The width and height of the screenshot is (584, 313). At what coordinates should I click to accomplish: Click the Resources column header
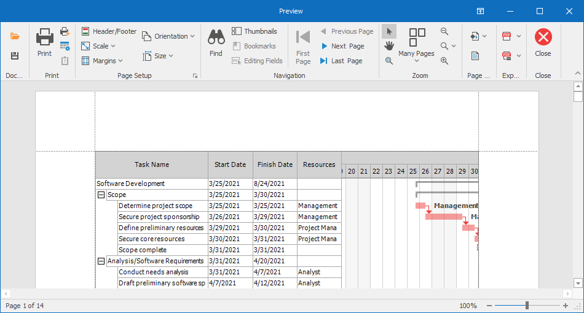point(319,164)
